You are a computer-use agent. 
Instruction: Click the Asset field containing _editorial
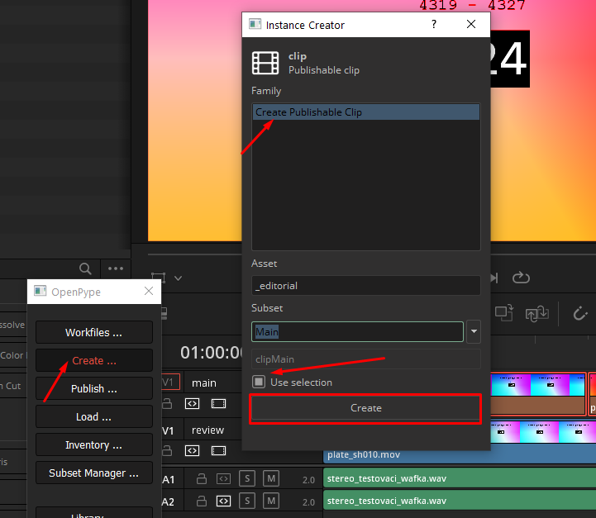pos(365,286)
